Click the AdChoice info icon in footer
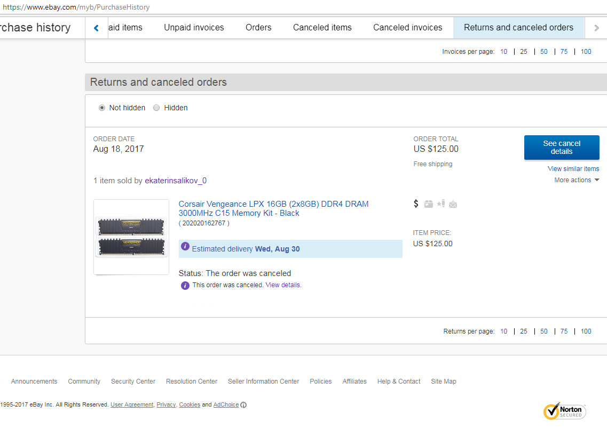Viewport: 607px width, 438px height. (x=243, y=405)
